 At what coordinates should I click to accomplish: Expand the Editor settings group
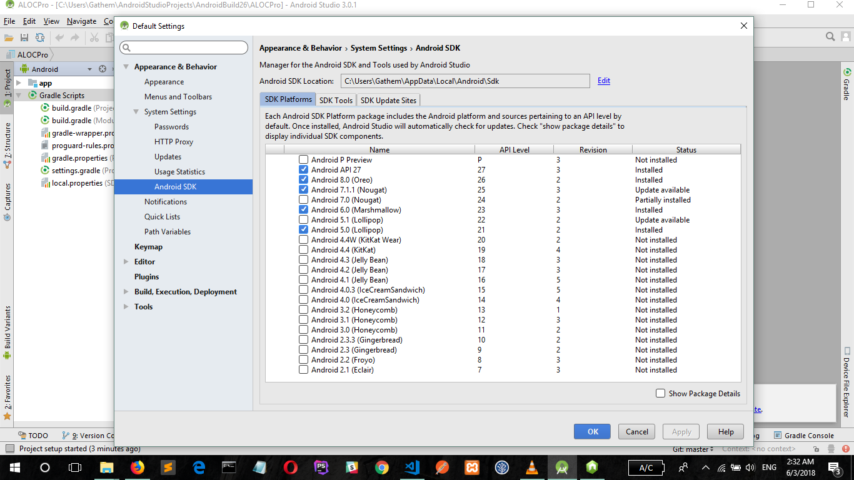[126, 262]
